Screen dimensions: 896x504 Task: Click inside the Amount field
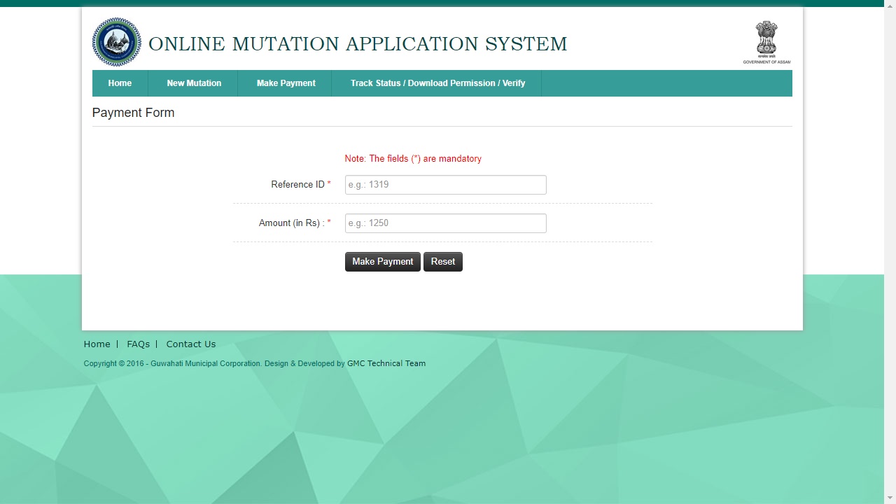click(445, 223)
